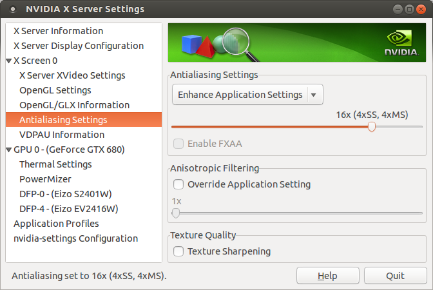Click the anisotropic filtering 1x slider handle
433x290 pixels.
point(176,213)
